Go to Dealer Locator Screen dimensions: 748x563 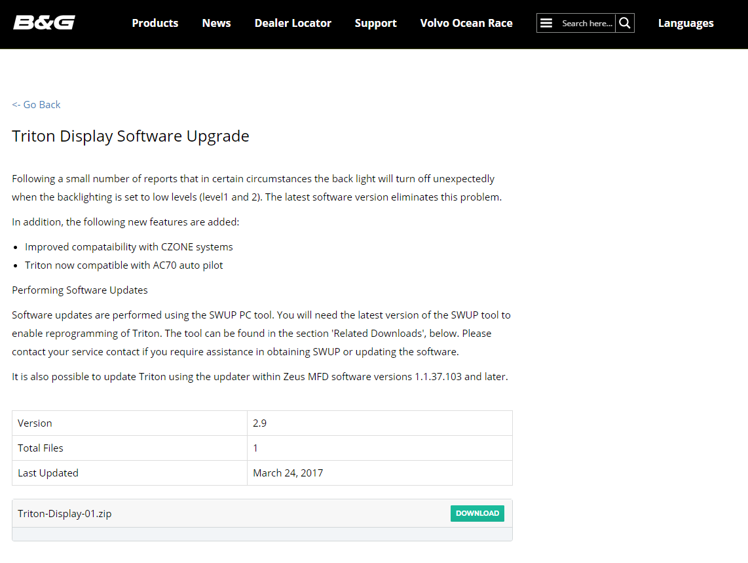point(293,23)
